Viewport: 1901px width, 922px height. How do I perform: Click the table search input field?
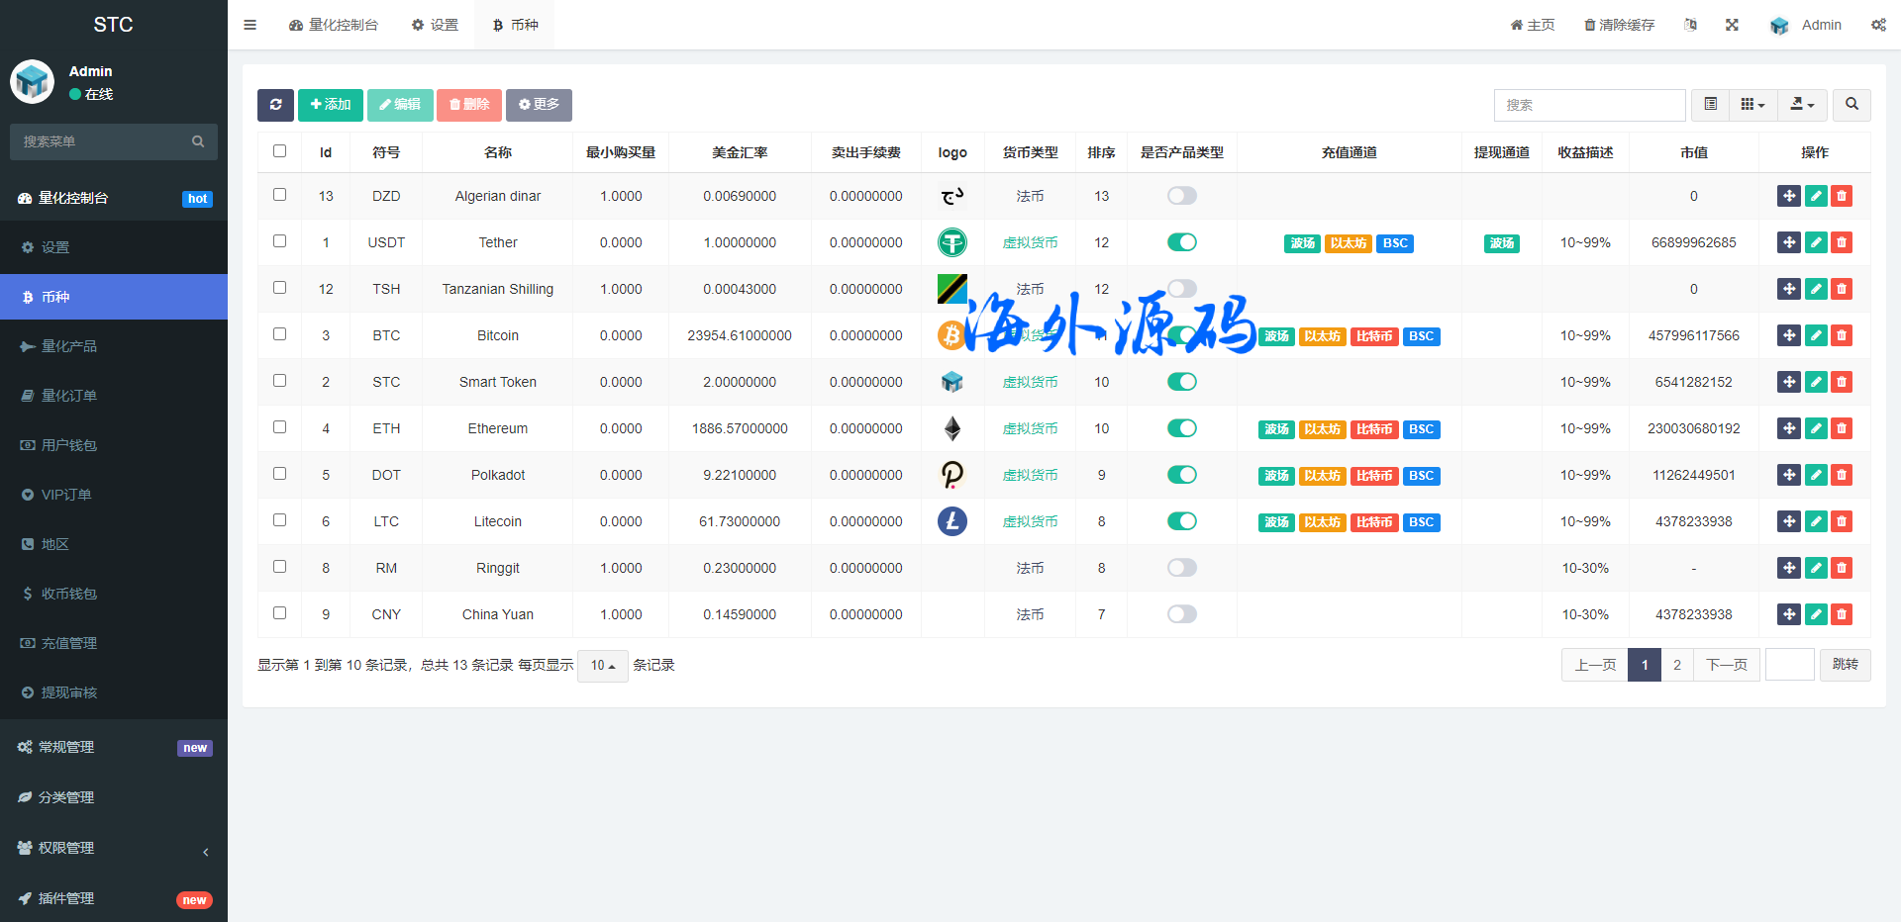pyautogui.click(x=1589, y=105)
